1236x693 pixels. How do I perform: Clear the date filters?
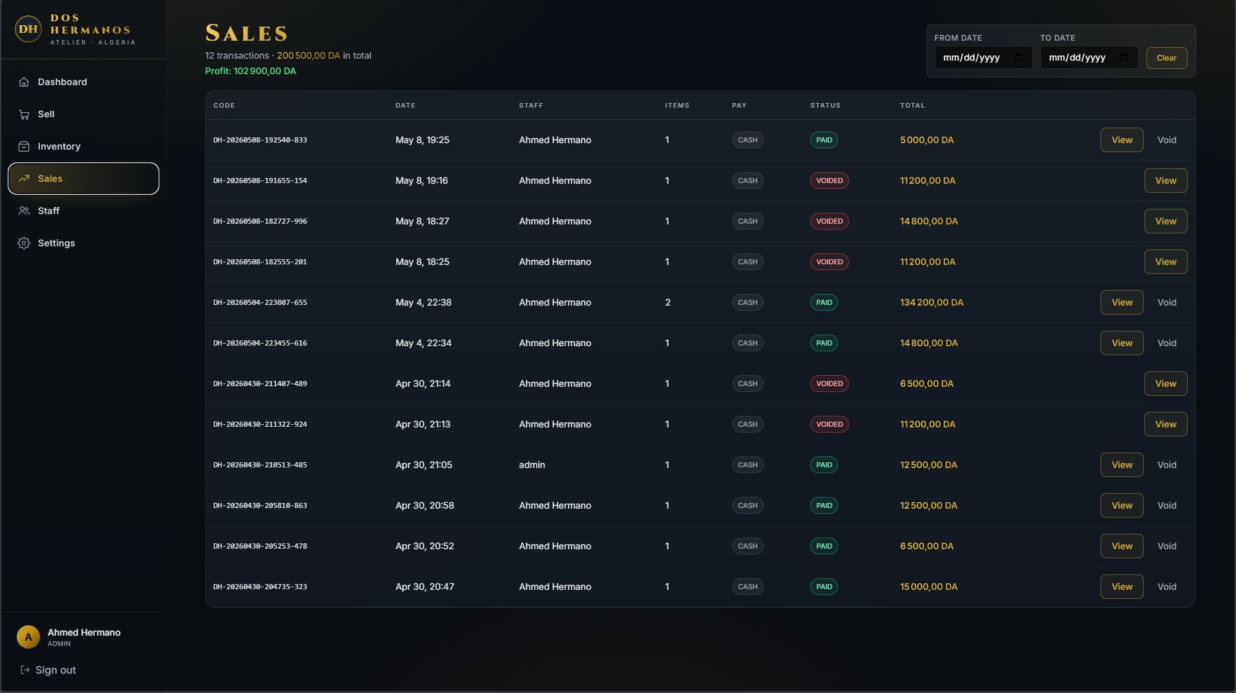click(x=1166, y=57)
